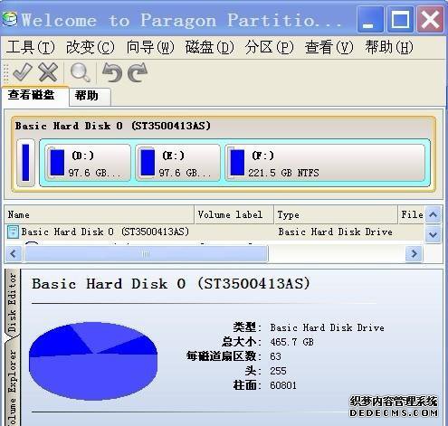Image resolution: width=448 pixels, height=426 pixels.
Task: Click the apply changes checkmark icon
Action: pos(23,72)
